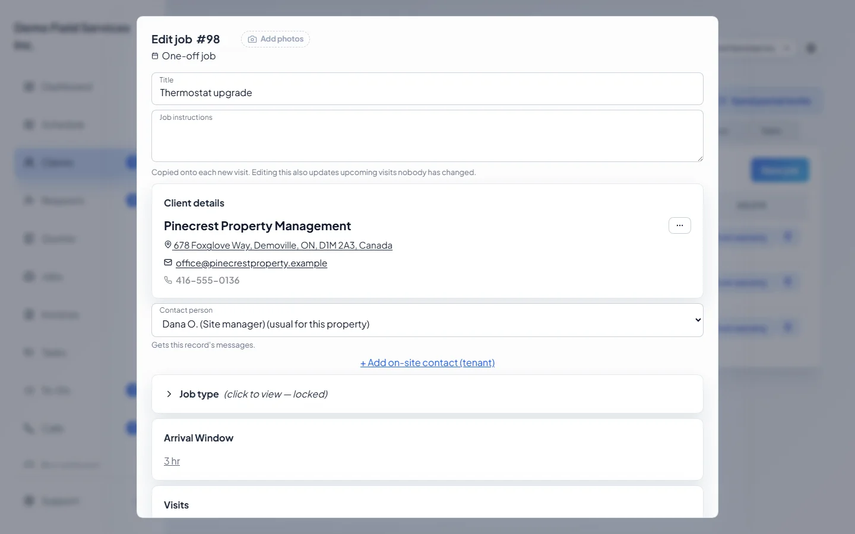Screen dimensions: 855x534
Task: Click the Gets this record's messages hint
Action: pyautogui.click(x=203, y=345)
